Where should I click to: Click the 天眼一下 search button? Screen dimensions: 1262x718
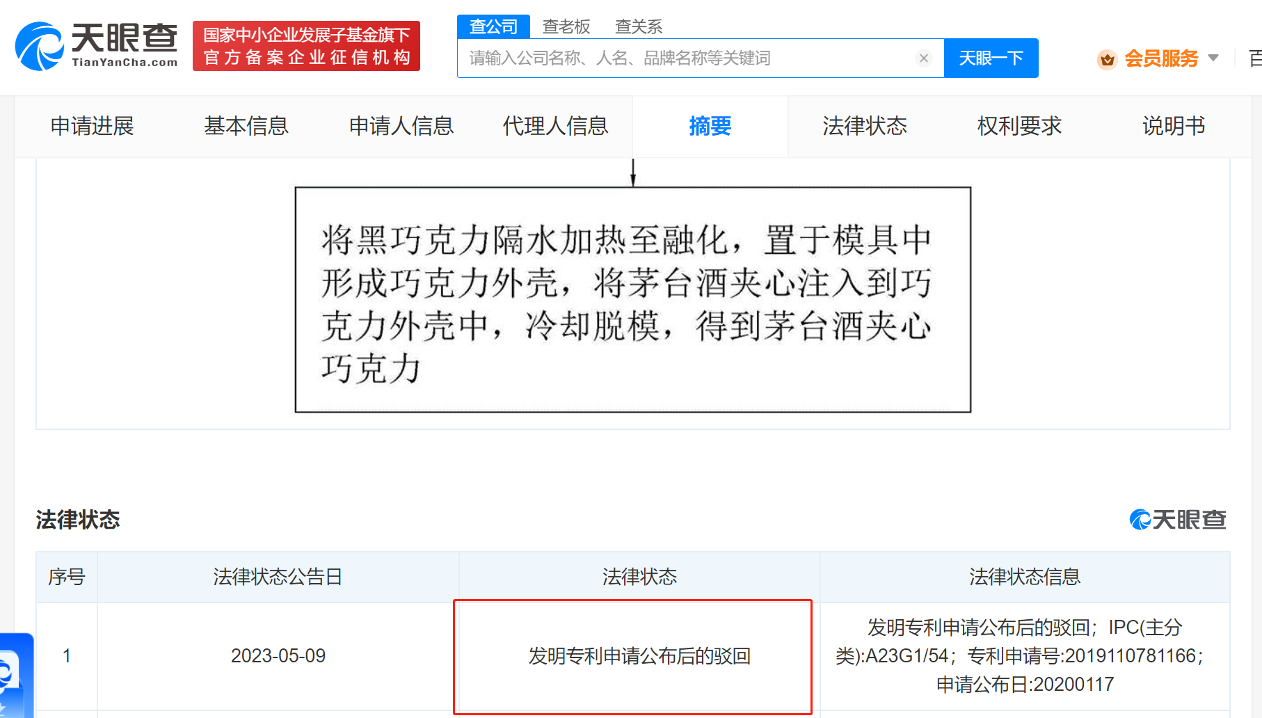pyautogui.click(x=991, y=58)
